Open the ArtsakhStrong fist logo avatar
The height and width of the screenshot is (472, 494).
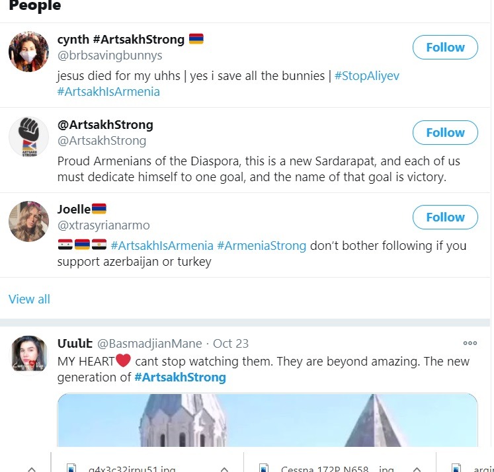(28, 137)
